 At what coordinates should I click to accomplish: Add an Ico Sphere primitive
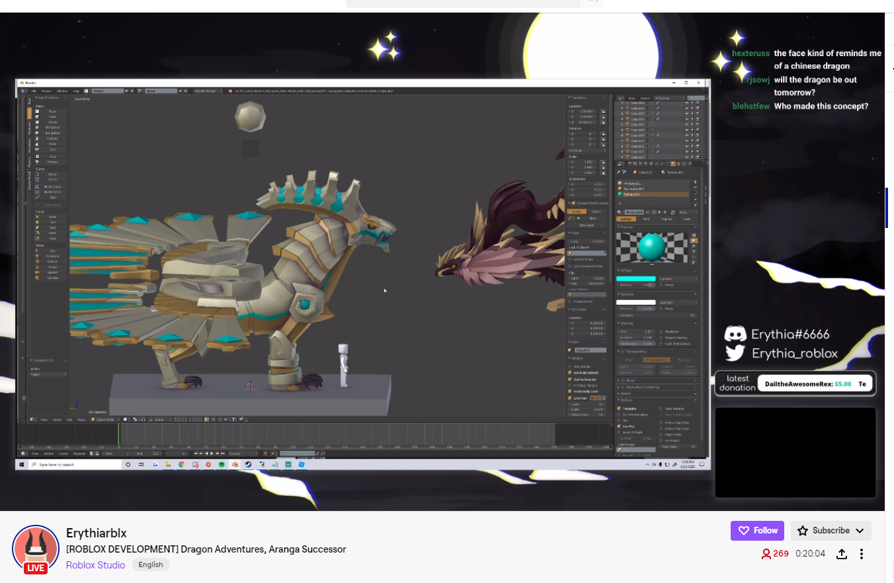(51, 133)
